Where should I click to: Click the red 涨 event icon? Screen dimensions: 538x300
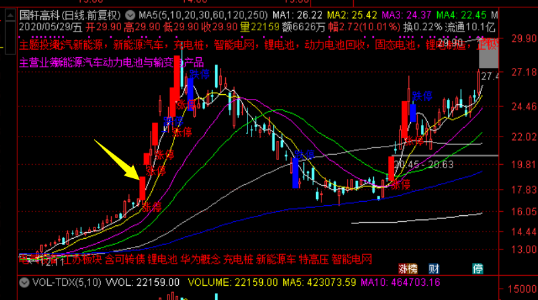(x=403, y=269)
